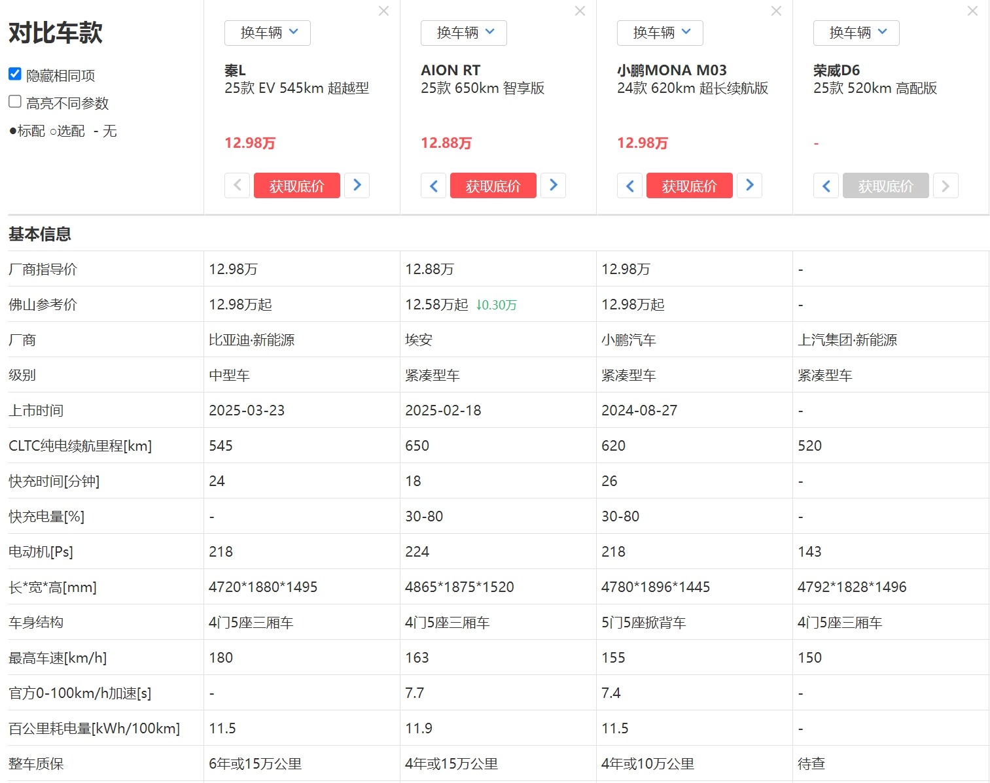990x783 pixels.
Task: Click the 佛山参考价 row label
Action: coord(43,304)
